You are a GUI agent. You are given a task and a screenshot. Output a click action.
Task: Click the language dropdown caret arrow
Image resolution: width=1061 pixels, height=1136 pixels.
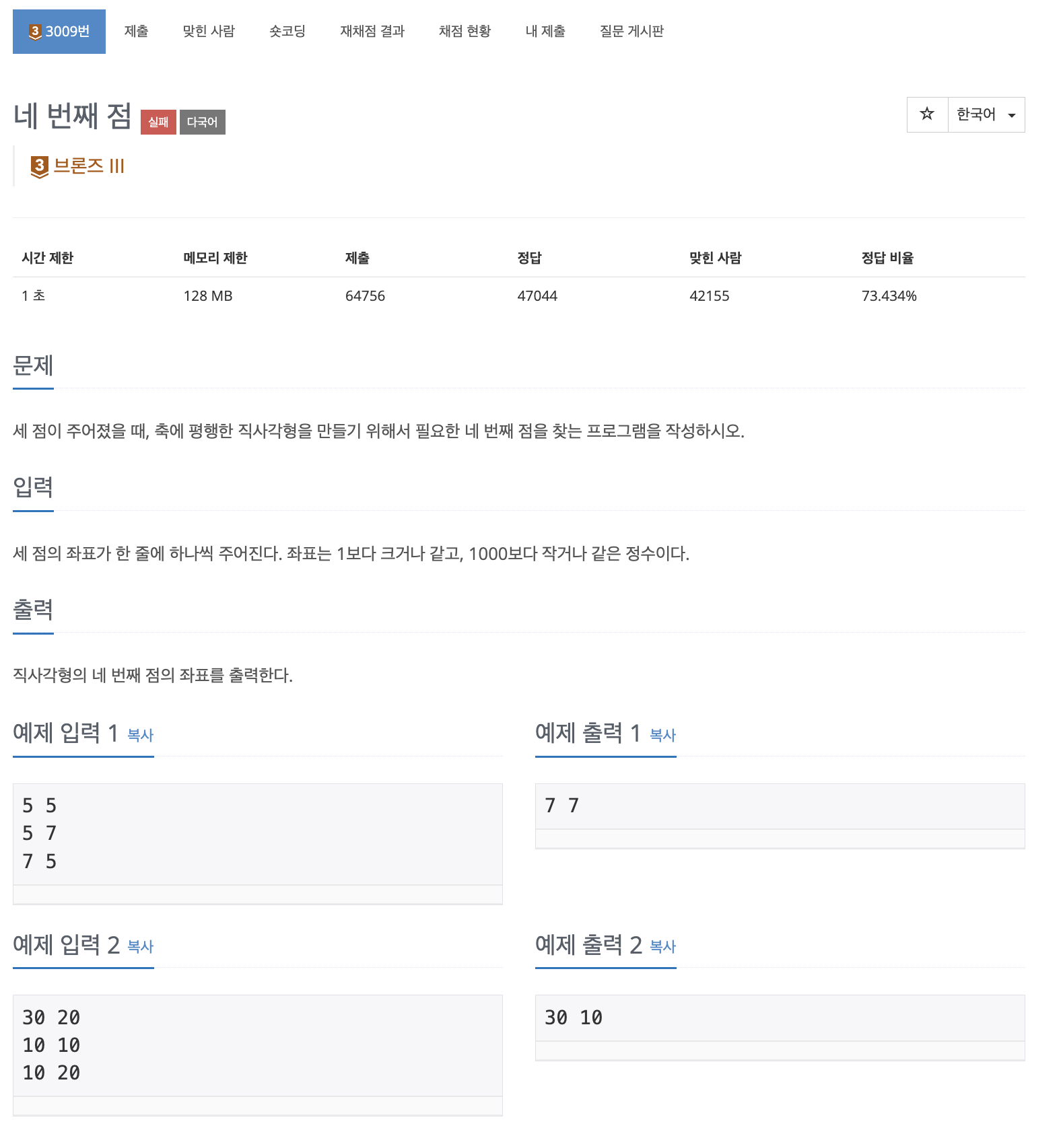pos(1011,116)
